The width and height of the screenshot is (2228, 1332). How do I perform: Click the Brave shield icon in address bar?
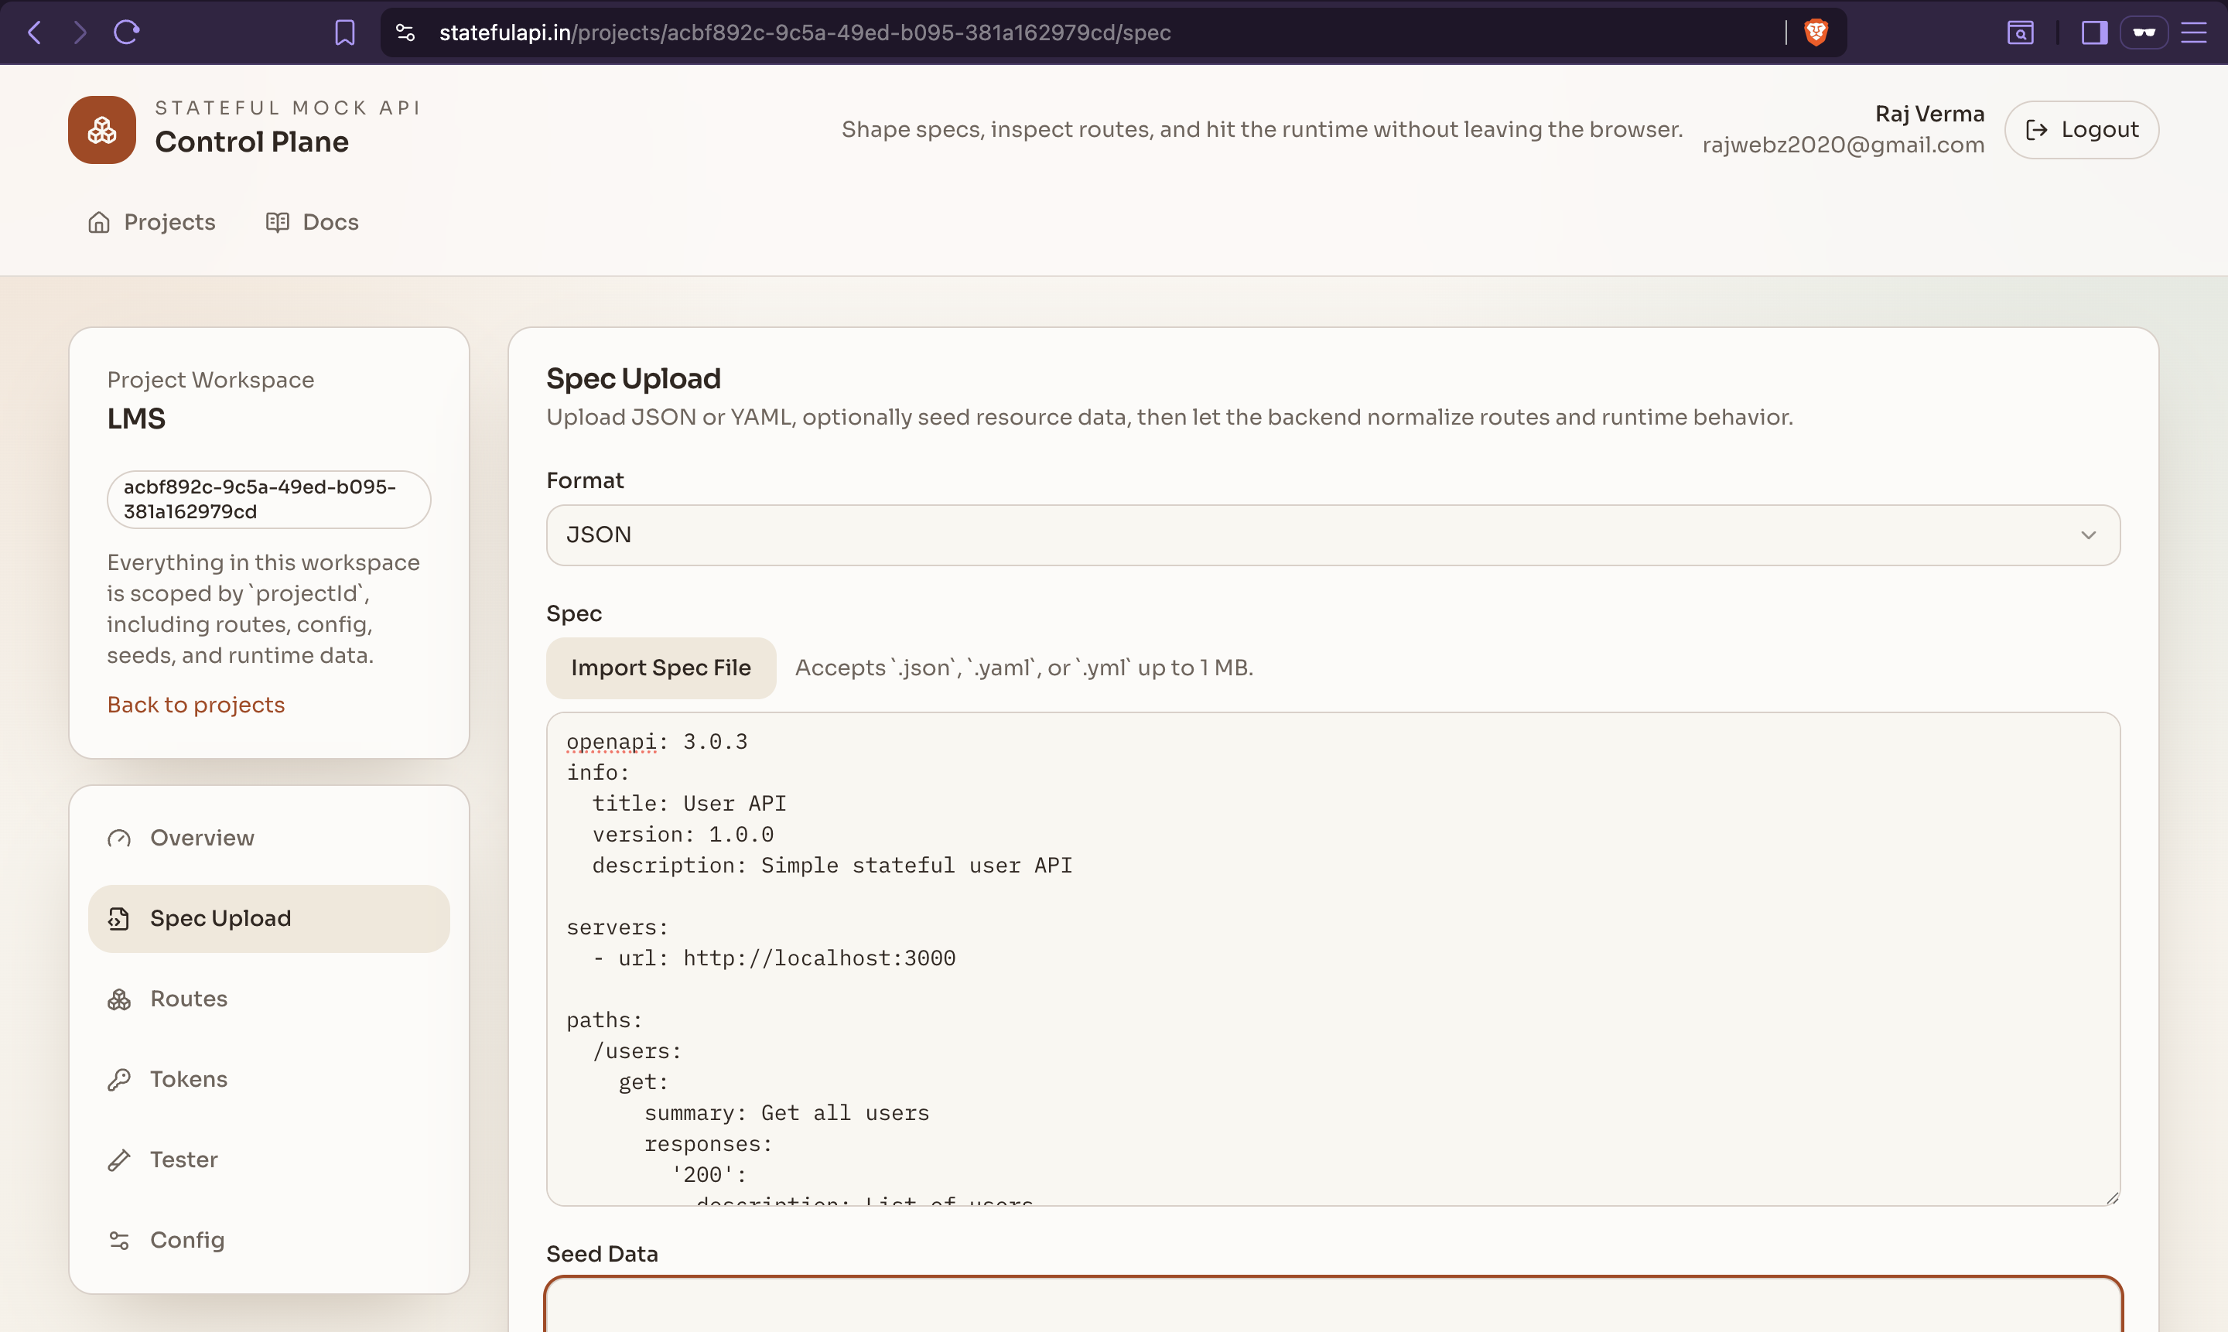coord(1815,32)
